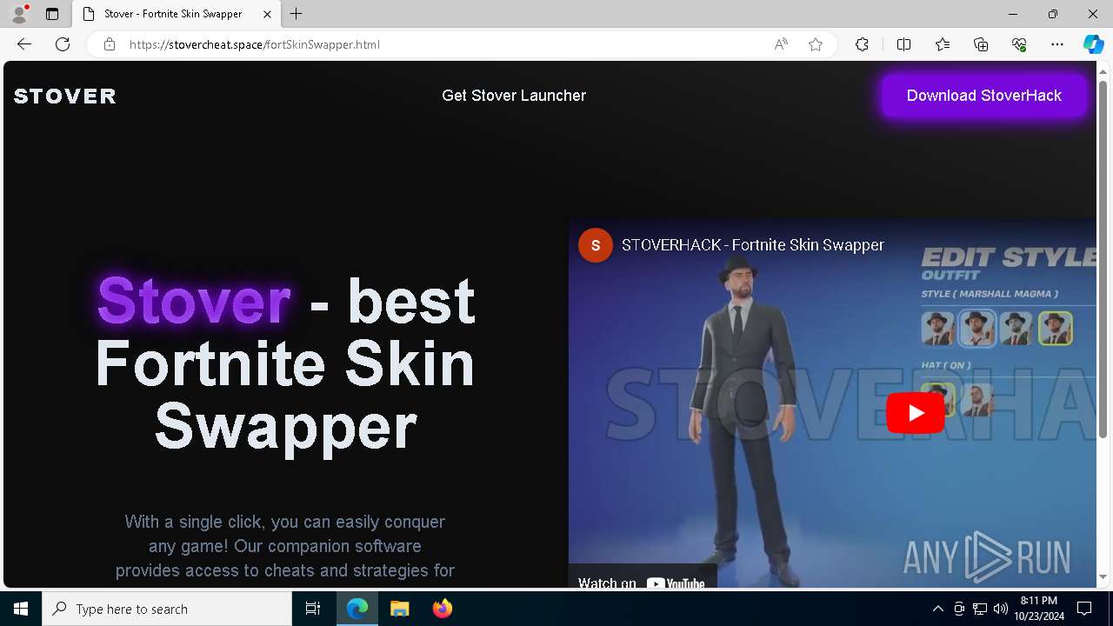
Task: Open the tab actions menu icon
Action: [x=52, y=14]
